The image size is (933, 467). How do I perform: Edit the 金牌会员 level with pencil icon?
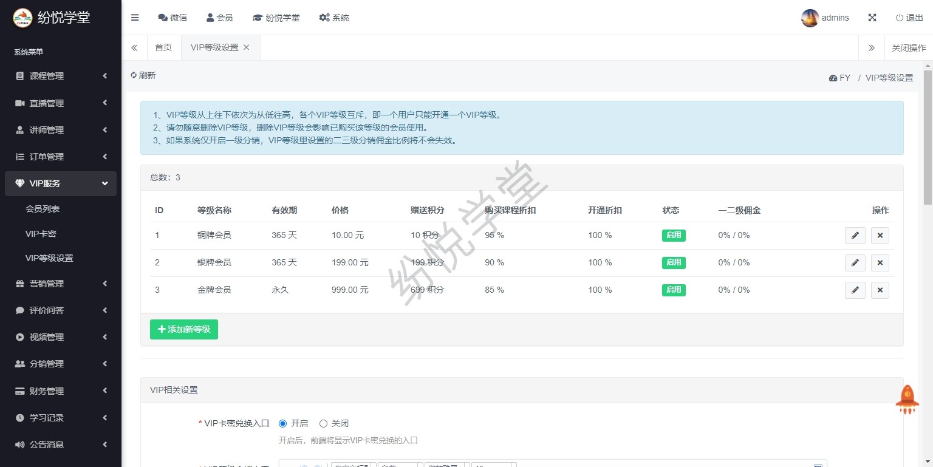coord(855,290)
